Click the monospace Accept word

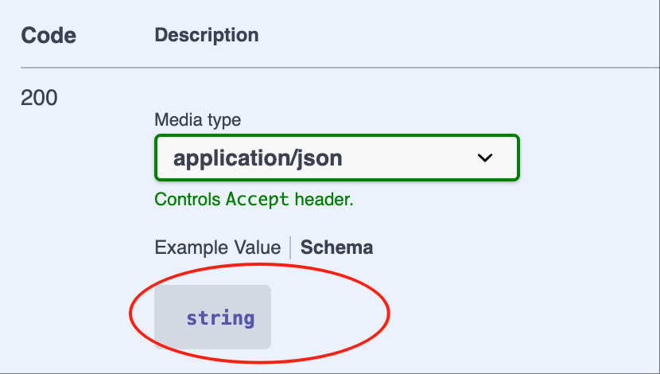[x=258, y=199]
